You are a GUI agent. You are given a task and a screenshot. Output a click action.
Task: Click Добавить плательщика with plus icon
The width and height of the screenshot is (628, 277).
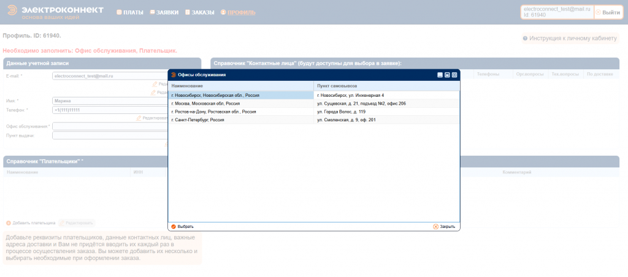31,223
